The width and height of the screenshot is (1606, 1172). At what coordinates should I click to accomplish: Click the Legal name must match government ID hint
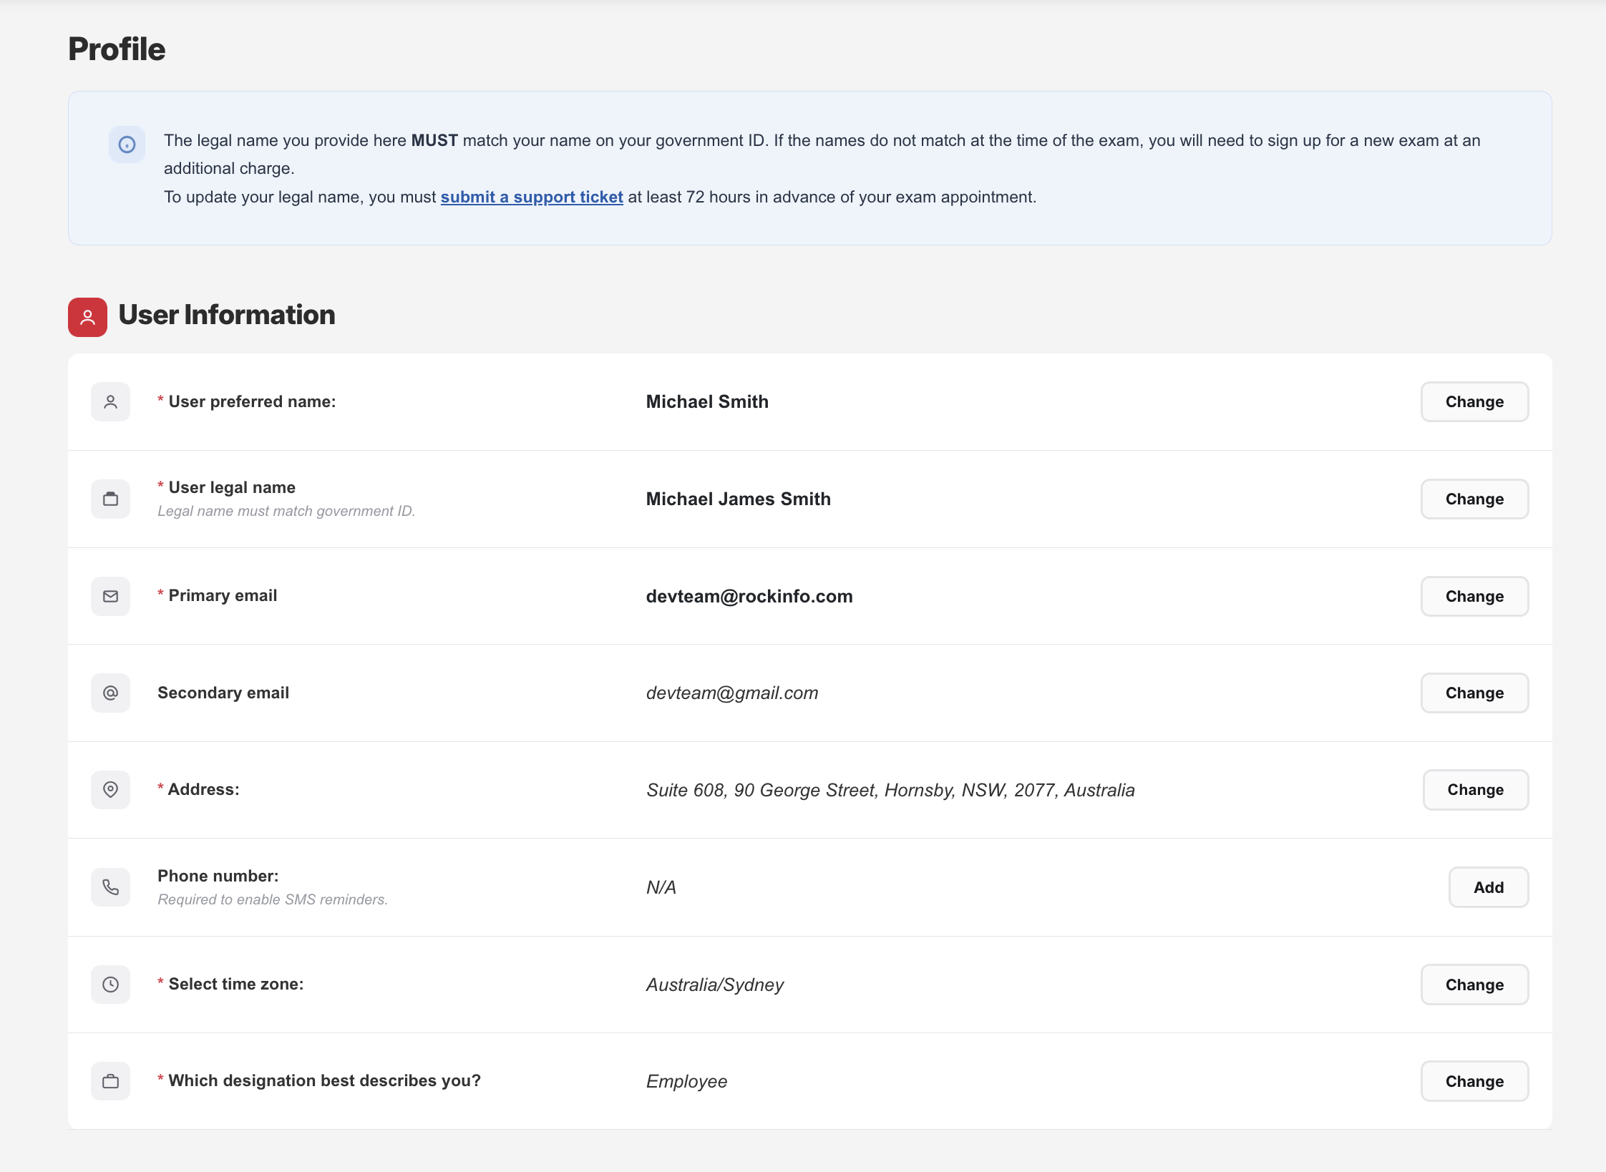[286, 511]
